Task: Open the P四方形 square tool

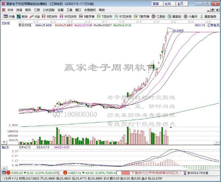Action: coord(44,16)
